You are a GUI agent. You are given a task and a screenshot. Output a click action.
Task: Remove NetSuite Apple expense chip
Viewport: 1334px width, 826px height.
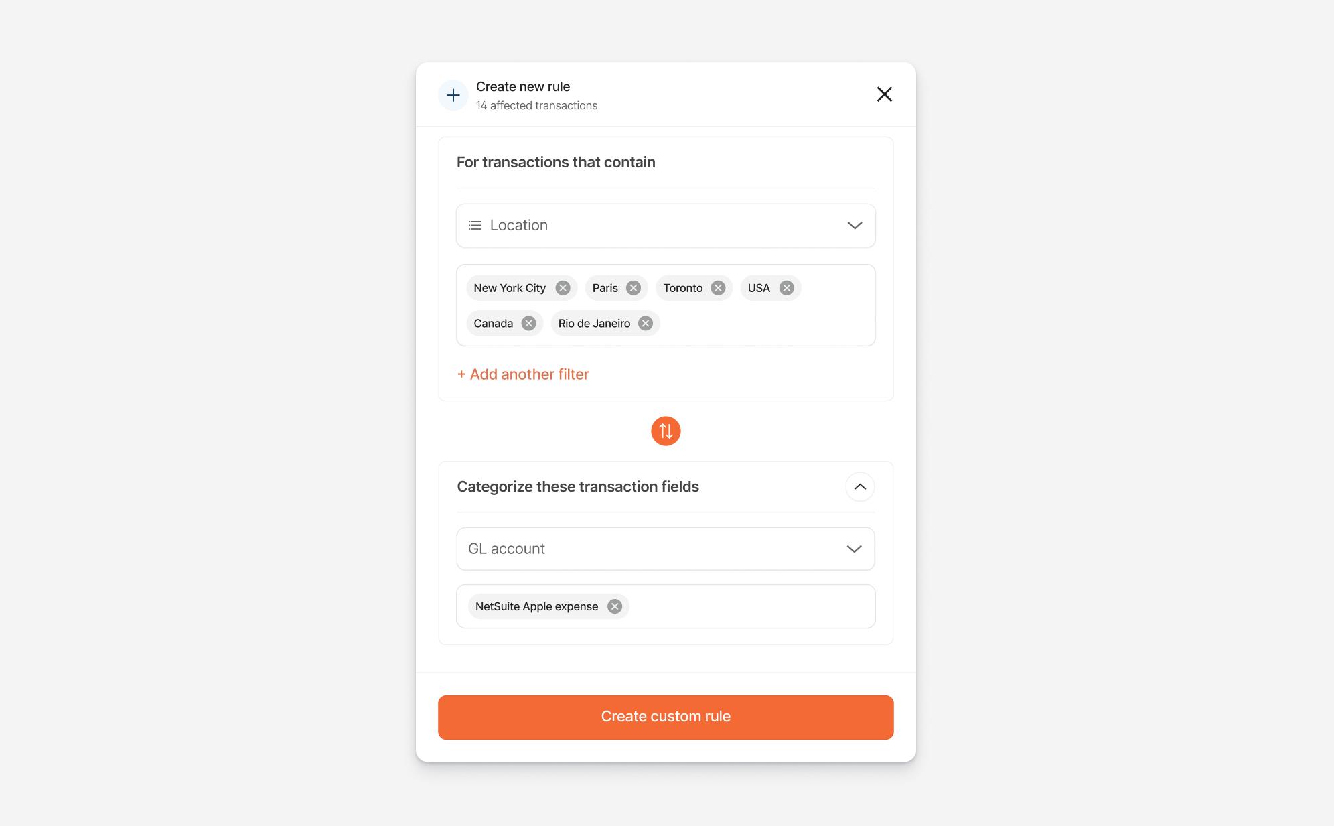coord(614,606)
